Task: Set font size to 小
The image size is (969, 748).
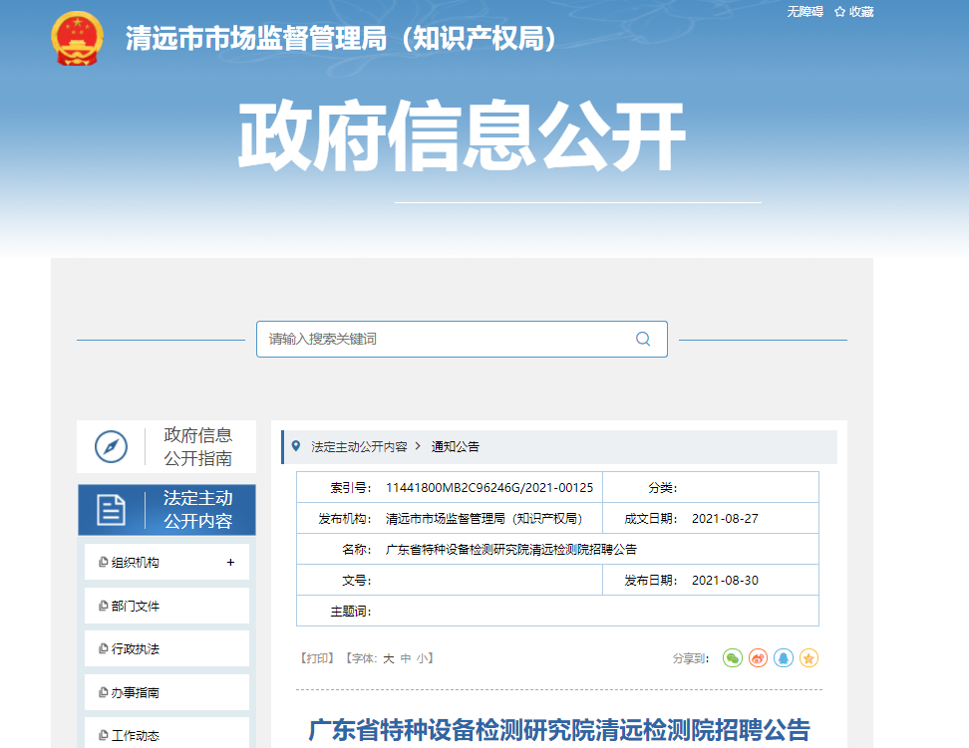Action: point(422,658)
